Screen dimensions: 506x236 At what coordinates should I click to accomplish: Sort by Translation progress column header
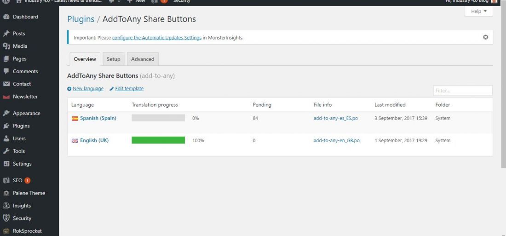click(x=155, y=104)
